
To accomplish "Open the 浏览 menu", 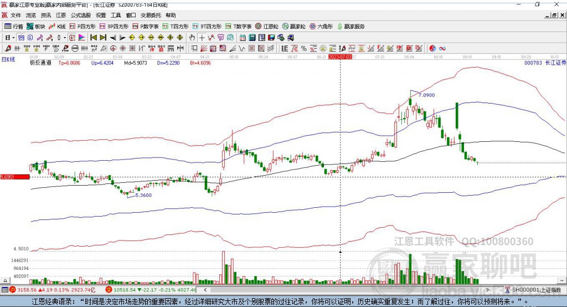I will (31, 15).
